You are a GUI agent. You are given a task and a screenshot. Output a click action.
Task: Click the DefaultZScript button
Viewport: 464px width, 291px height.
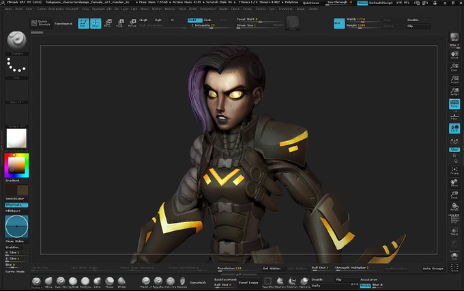click(381, 3)
